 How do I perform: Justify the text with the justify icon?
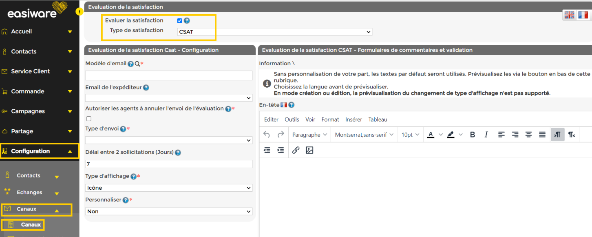[x=542, y=135]
